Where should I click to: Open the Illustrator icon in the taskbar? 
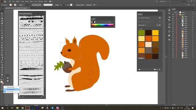click(x=27, y=108)
